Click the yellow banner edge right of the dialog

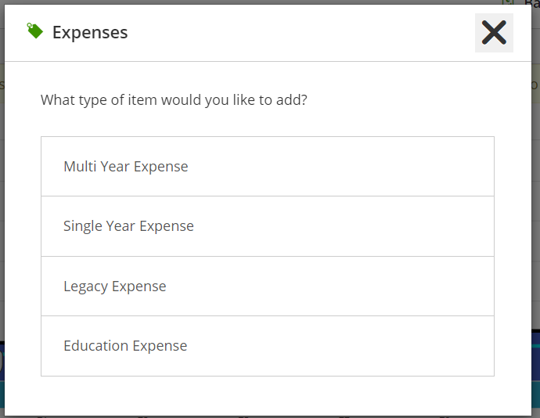(536, 84)
